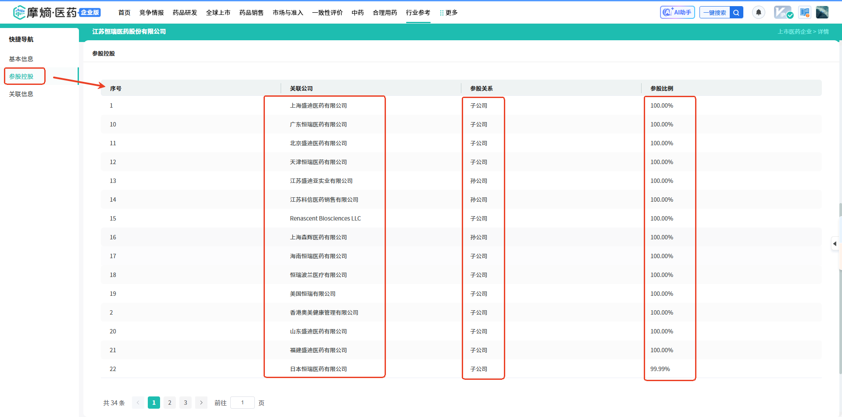The image size is (842, 417).
Task: Expand the right side collapse arrow
Action: (x=835, y=244)
